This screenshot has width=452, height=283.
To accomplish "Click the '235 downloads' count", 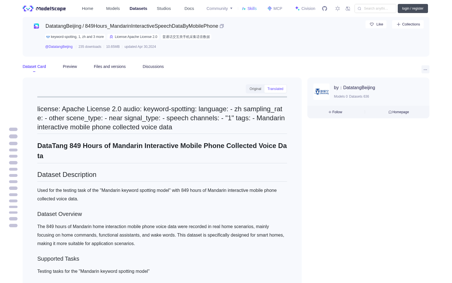I will pyautogui.click(x=90, y=47).
